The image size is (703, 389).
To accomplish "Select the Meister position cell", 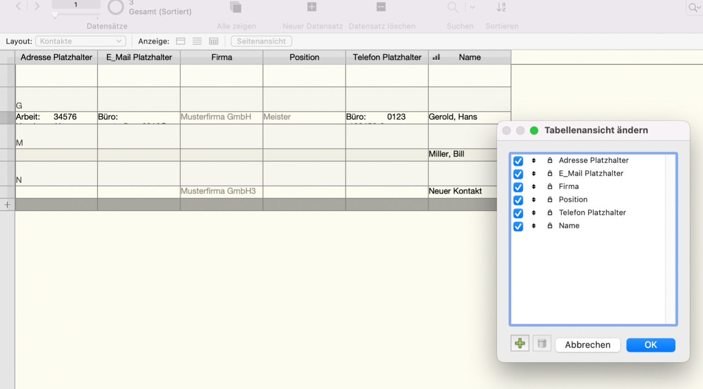I will pyautogui.click(x=304, y=118).
